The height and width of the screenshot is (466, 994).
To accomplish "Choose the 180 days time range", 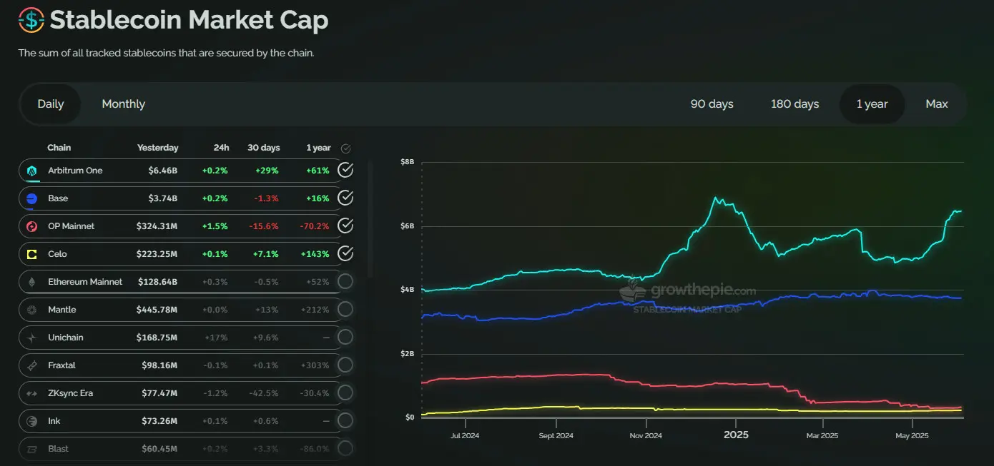I will [x=794, y=104].
